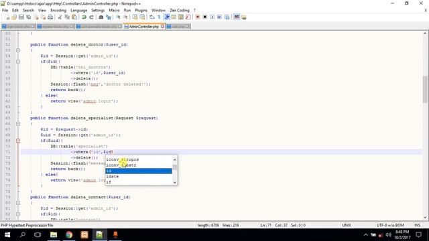
Task: Toggle synchronized vertical scrolling icon
Action: [135, 17]
